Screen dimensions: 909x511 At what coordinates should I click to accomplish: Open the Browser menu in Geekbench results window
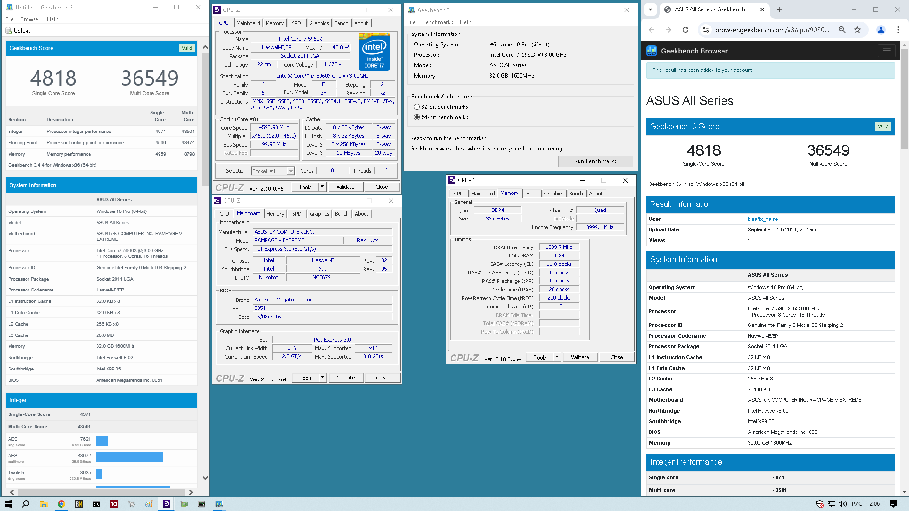pyautogui.click(x=30, y=19)
